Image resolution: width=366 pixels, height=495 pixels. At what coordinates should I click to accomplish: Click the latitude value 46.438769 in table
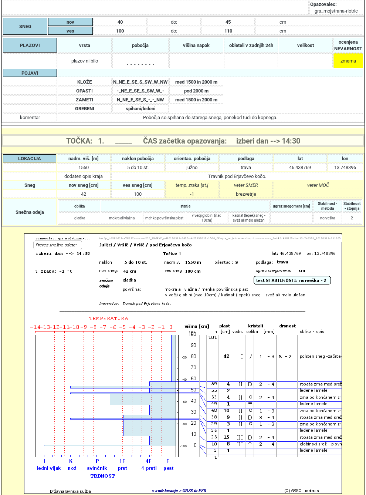pos(300,168)
